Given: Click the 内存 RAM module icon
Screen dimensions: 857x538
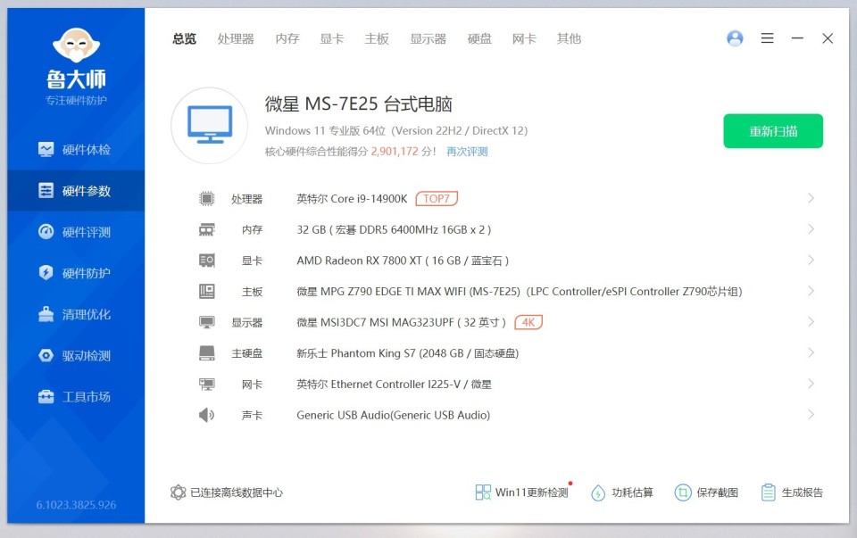Looking at the screenshot, I should click(x=206, y=229).
